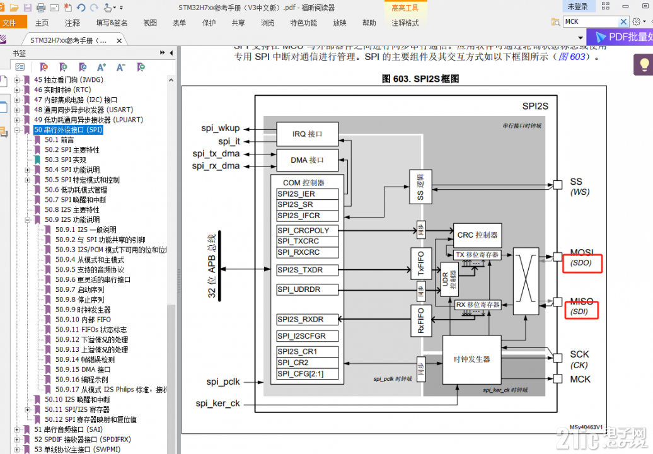Go to bookmark 48 通用同步异步收发器 (USART)
Image resolution: width=653 pixels, height=454 pixels.
click(x=83, y=110)
